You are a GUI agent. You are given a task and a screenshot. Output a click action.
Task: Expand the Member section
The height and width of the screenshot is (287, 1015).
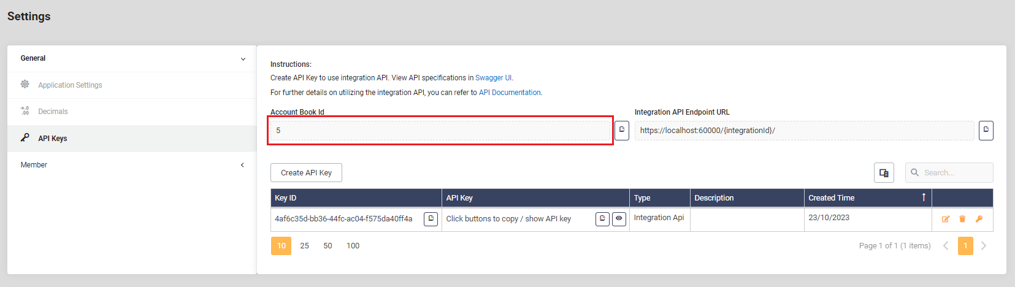(242, 165)
